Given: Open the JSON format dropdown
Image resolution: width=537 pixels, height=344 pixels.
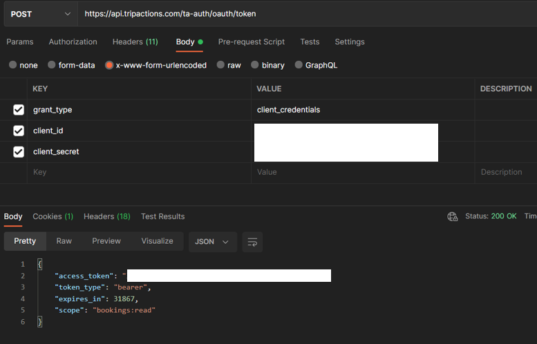Looking at the screenshot, I should pyautogui.click(x=213, y=242).
